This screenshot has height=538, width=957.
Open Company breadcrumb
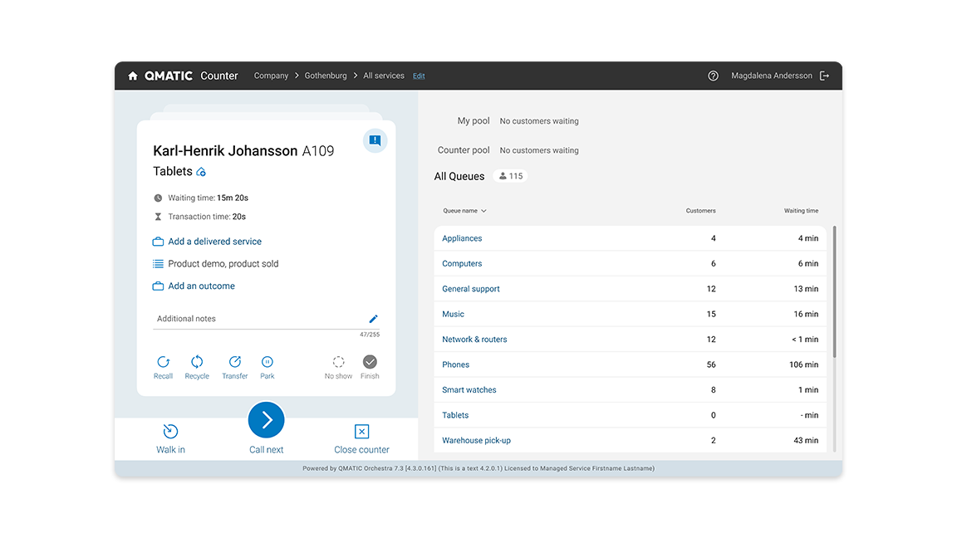click(271, 76)
